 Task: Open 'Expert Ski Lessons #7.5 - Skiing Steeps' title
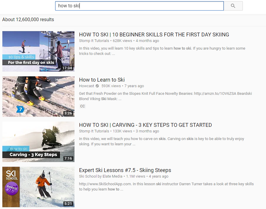125,170
